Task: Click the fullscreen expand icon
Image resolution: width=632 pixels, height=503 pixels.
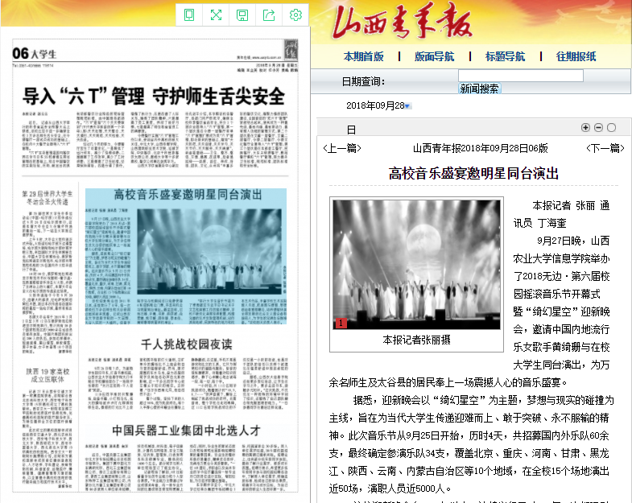Action: 216,15
